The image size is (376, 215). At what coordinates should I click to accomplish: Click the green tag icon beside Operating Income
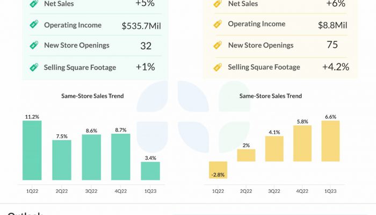(34, 25)
